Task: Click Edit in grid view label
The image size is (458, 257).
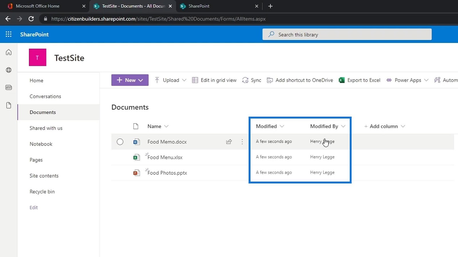Action: (219, 80)
